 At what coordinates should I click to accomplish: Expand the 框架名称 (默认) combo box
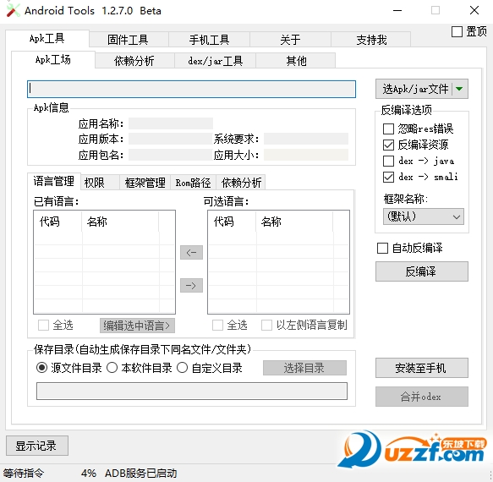click(423, 216)
